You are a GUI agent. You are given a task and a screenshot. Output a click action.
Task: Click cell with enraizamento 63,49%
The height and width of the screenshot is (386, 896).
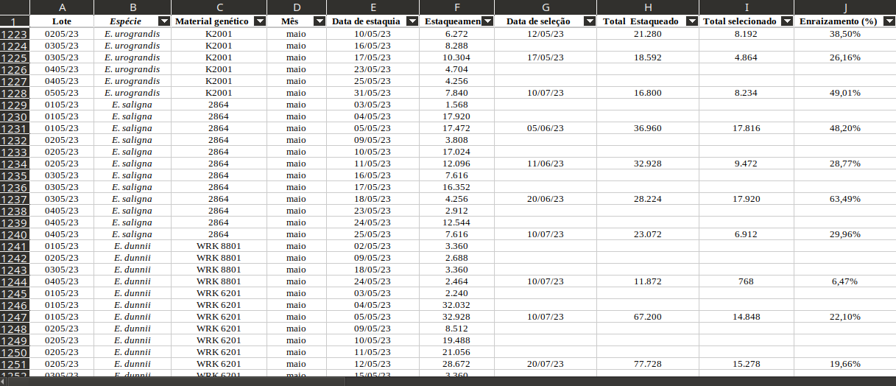[x=845, y=199]
